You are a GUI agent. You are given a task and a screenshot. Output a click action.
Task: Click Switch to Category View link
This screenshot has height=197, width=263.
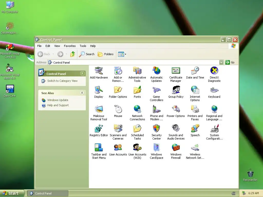coord(62,81)
